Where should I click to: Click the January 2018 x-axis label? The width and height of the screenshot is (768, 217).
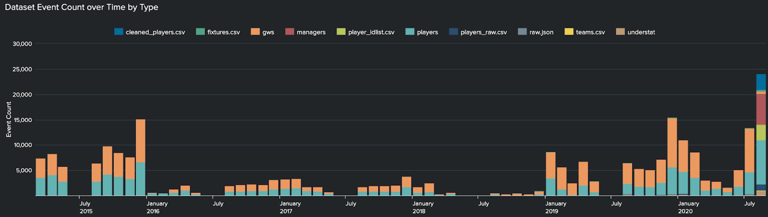[423, 207]
